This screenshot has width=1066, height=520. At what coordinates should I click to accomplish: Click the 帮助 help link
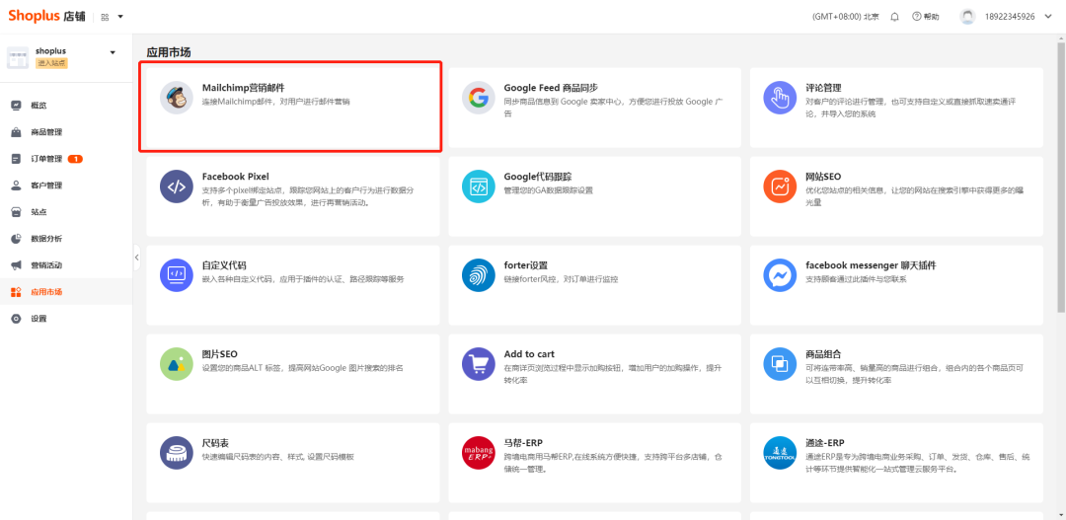pyautogui.click(x=932, y=17)
